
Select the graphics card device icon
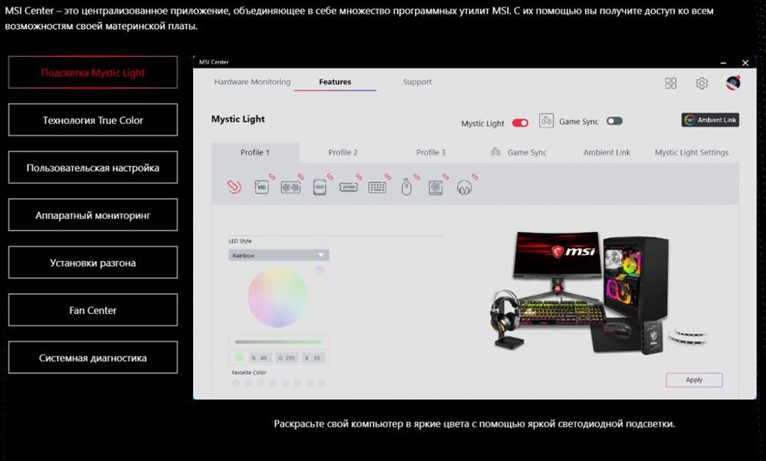(x=290, y=187)
